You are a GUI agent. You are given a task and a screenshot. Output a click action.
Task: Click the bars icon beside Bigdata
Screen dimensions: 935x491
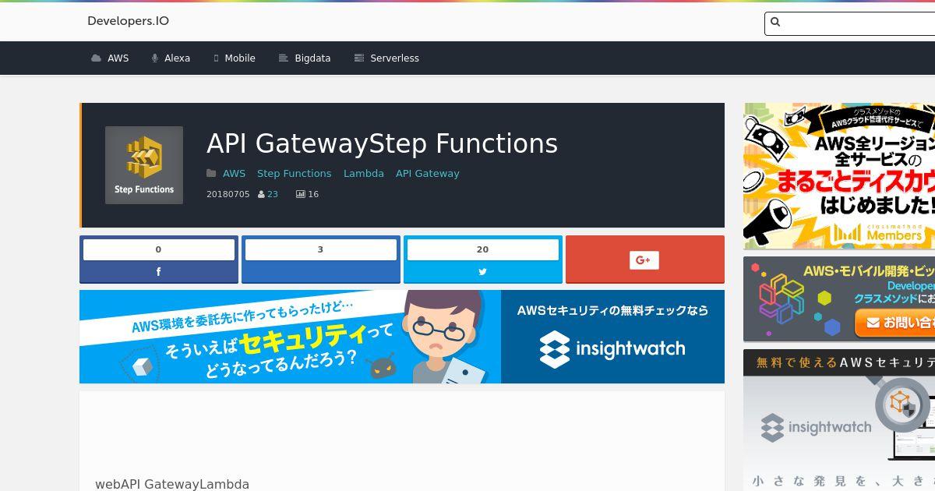(x=284, y=58)
